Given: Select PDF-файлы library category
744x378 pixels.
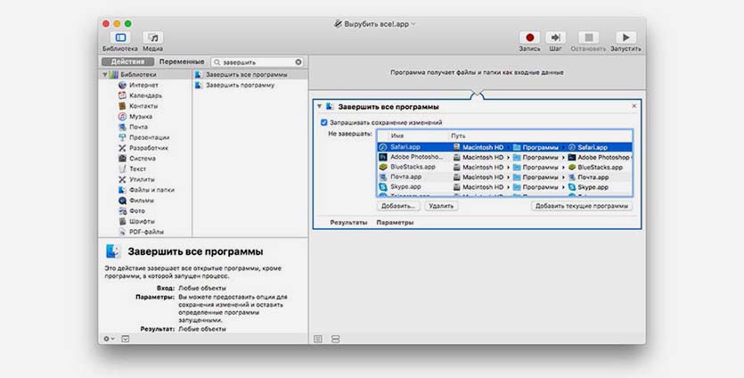Looking at the screenshot, I should click(146, 232).
